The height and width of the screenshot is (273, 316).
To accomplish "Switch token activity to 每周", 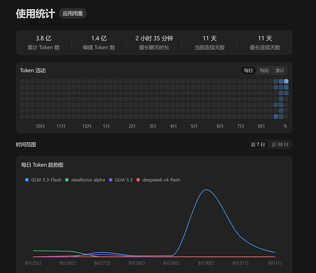I will coord(264,70).
